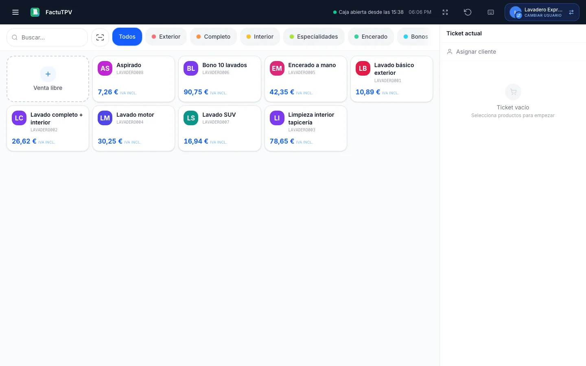Viewport: 586px width, 366px height.
Task: Click the FactuTPV green logo icon
Action: click(35, 12)
